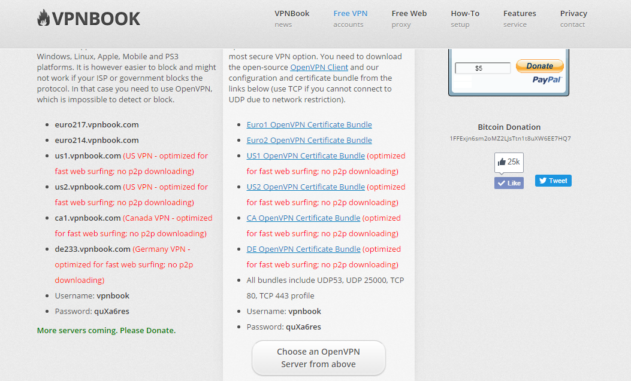Screen dimensions: 631x381
Task: Click the Bitcoin Donation heading
Action: click(509, 127)
